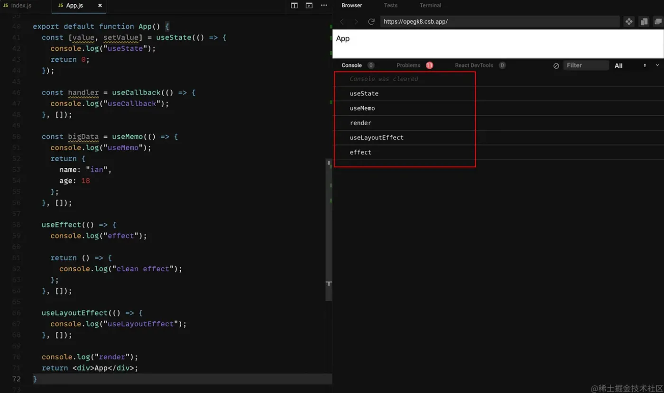664x393 pixels.
Task: Click the copy-pages icon beside address bar
Action: pyautogui.click(x=644, y=22)
